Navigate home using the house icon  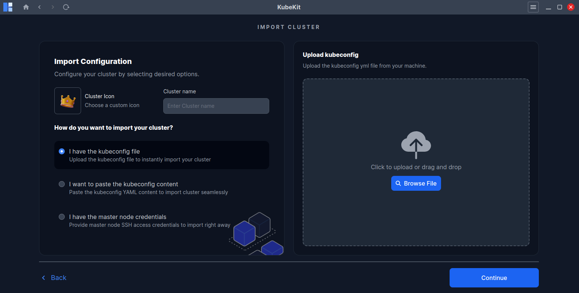tap(26, 7)
